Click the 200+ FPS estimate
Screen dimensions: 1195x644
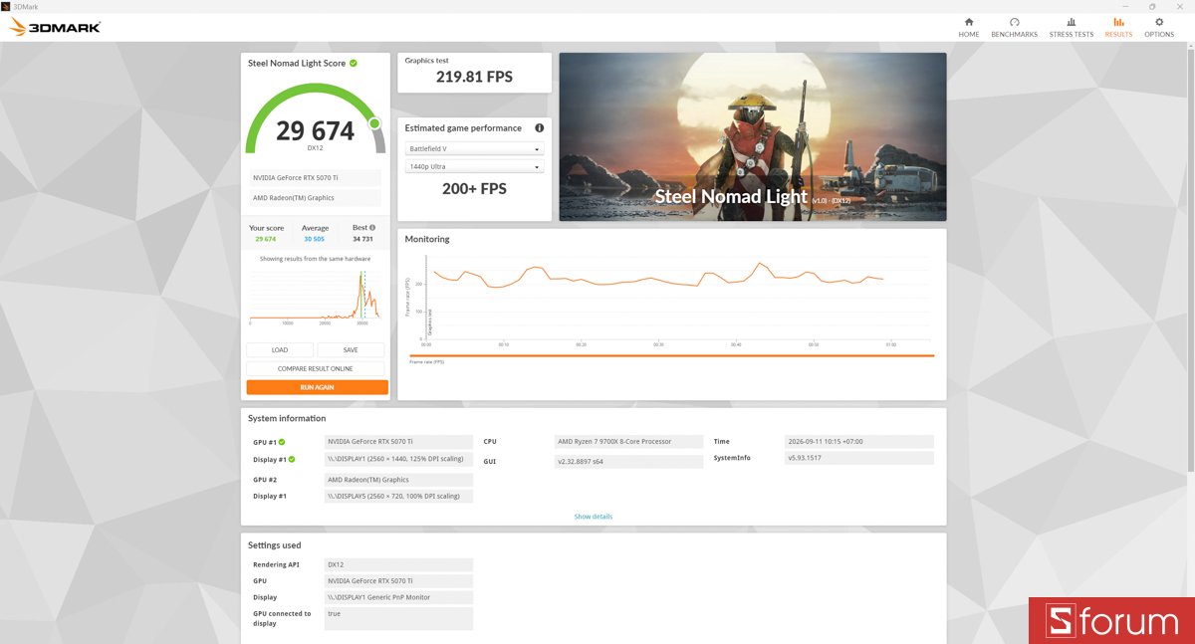click(474, 189)
